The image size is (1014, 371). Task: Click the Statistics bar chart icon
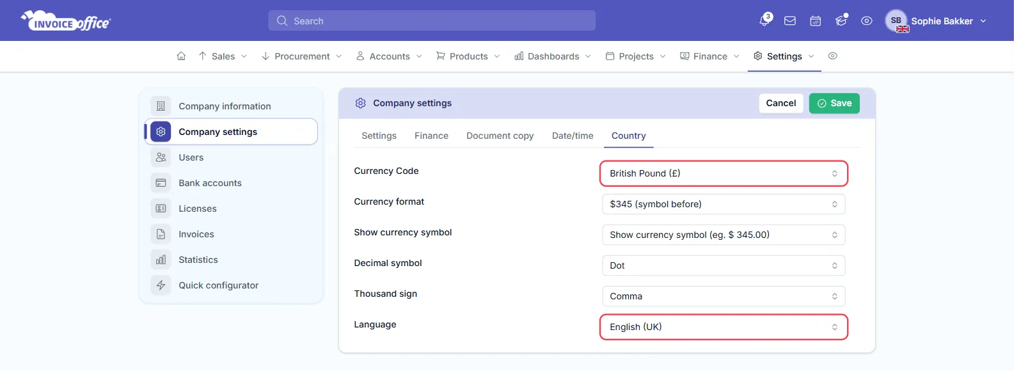[161, 260]
